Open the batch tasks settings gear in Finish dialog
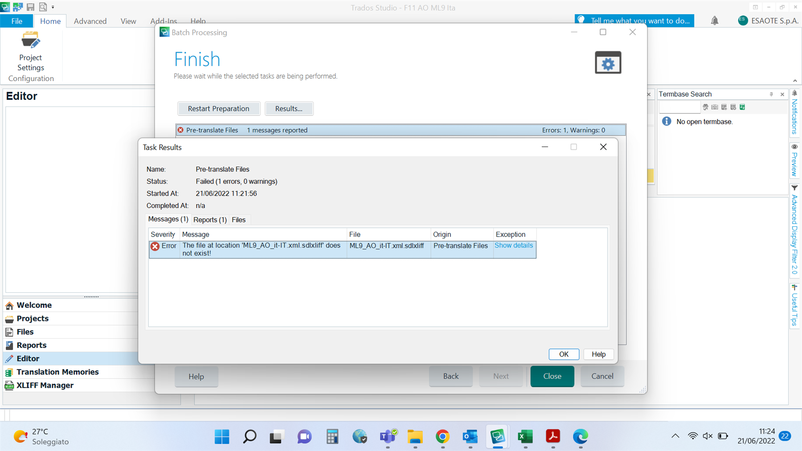Screen dimensions: 802x451 tap(608, 62)
